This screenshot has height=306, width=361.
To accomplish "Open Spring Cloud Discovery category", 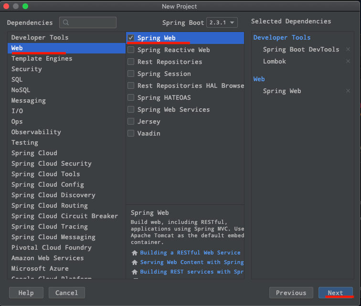I will (x=66, y=195).
